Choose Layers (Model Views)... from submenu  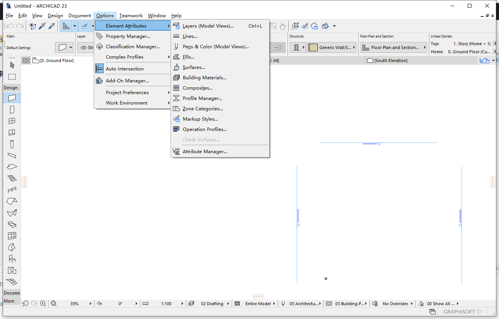click(220, 26)
